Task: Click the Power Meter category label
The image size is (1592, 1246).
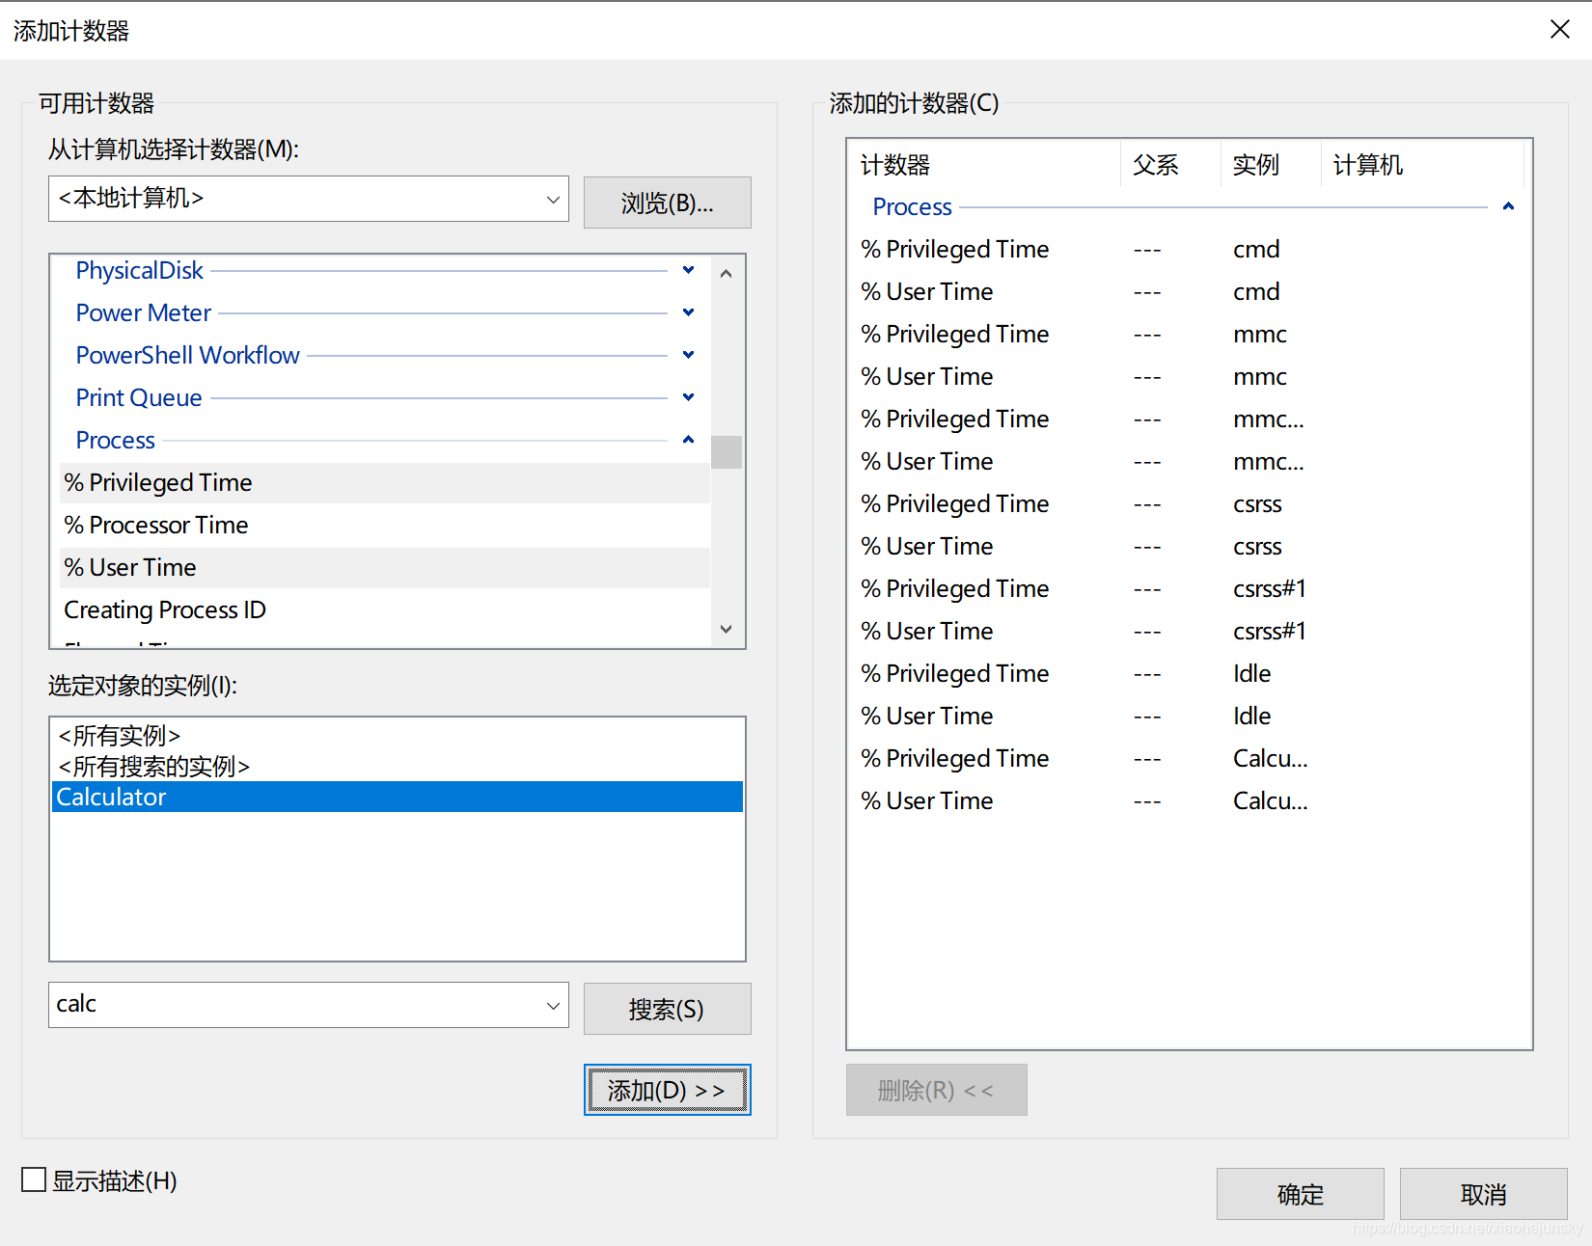Action: (x=143, y=312)
